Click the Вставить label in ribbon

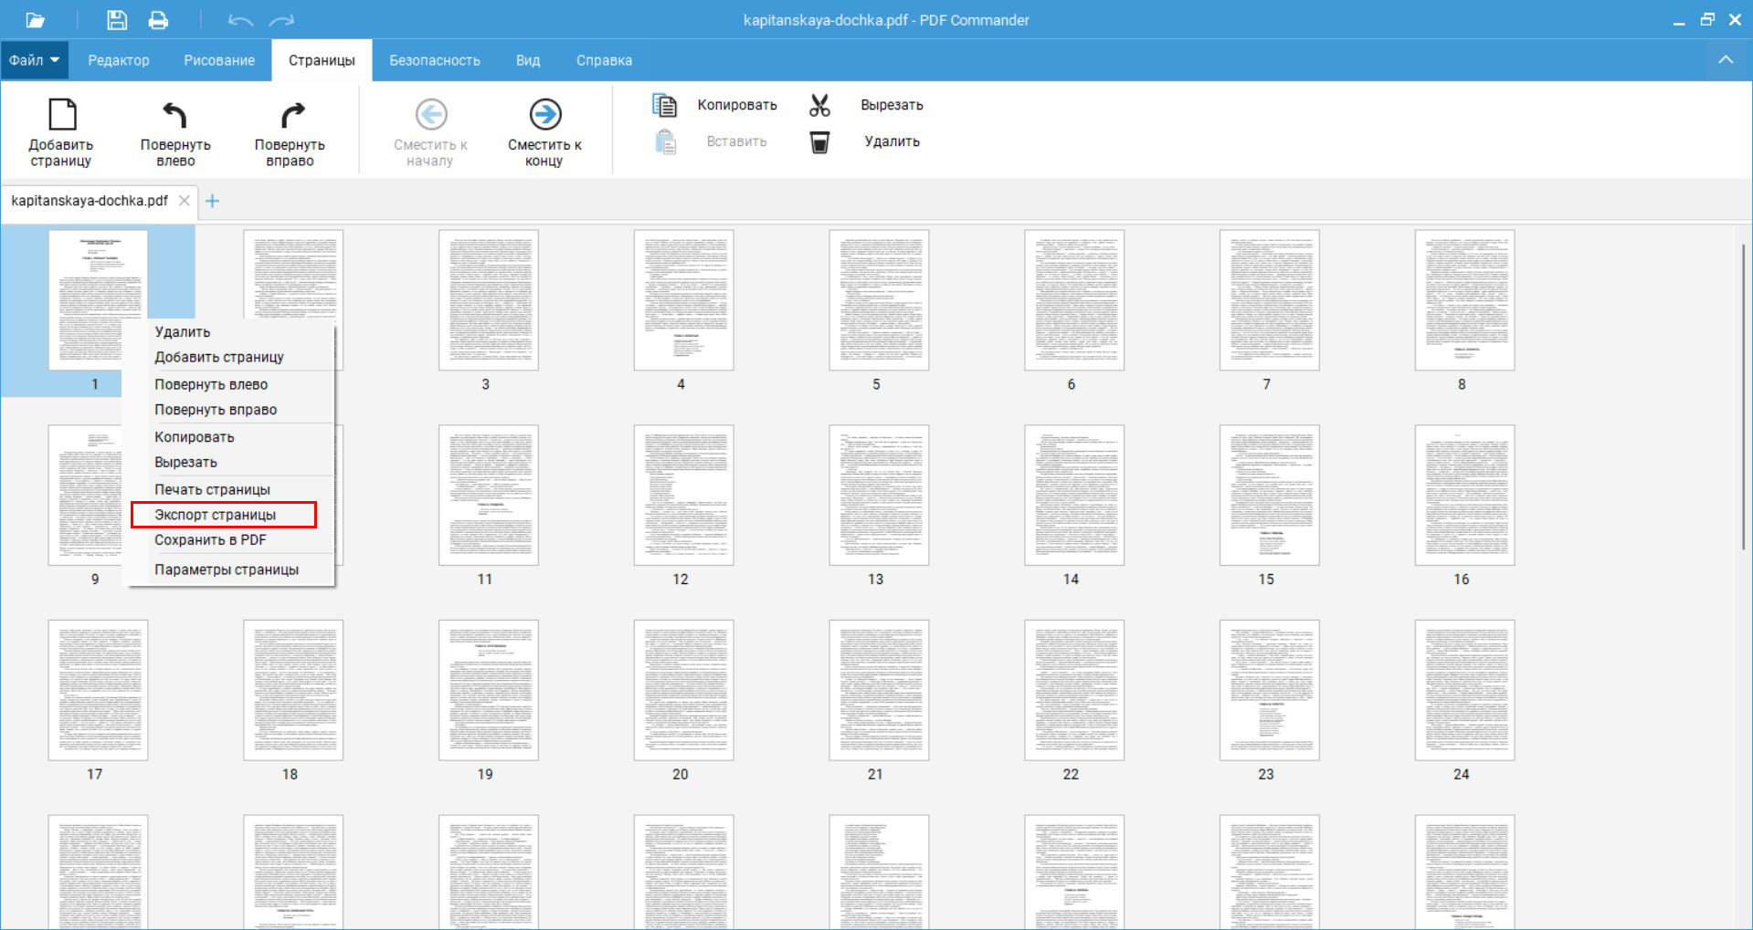tap(736, 141)
